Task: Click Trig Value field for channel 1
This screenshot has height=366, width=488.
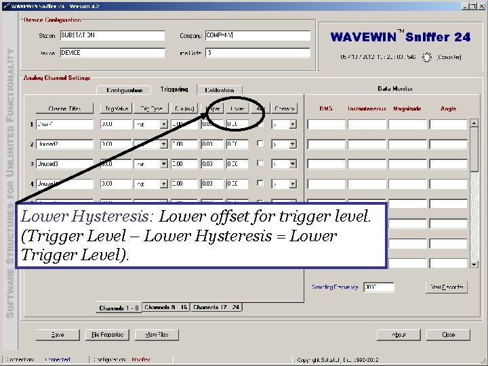Action: point(116,125)
